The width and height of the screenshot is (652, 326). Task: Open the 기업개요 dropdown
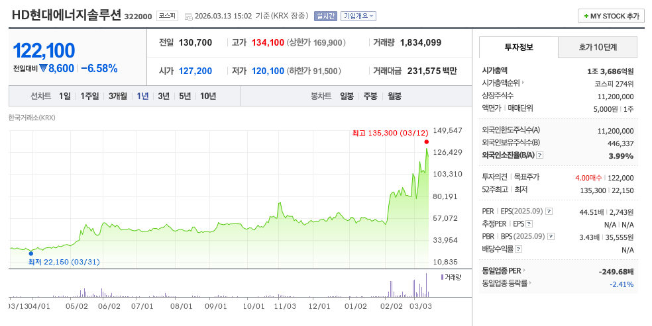(x=358, y=16)
